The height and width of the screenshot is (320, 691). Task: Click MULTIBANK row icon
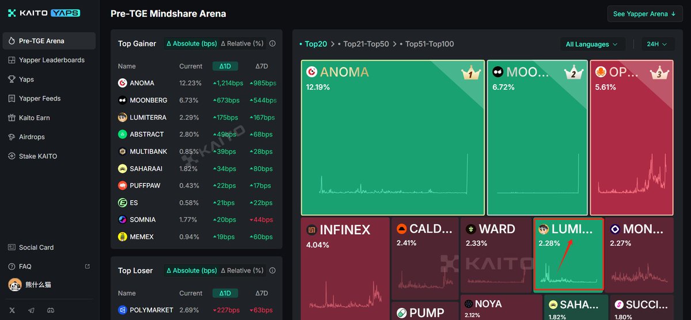122,151
